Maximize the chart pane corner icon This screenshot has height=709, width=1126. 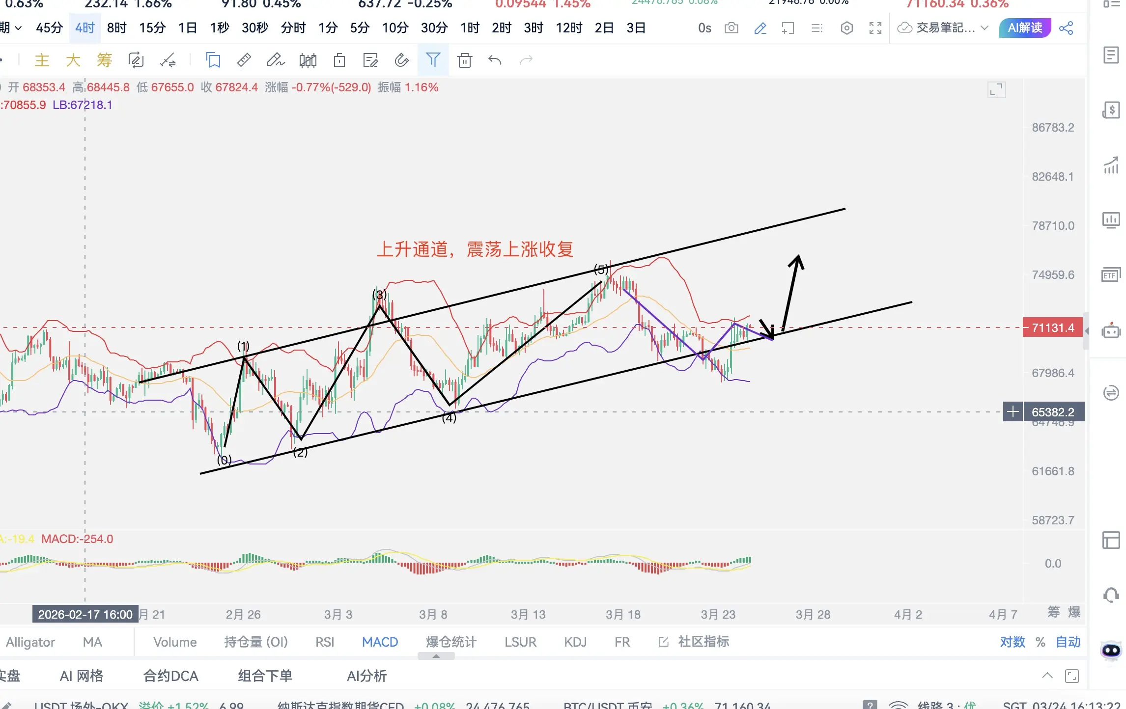pyautogui.click(x=996, y=90)
